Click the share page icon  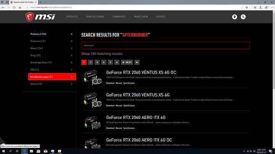click(266, 7)
